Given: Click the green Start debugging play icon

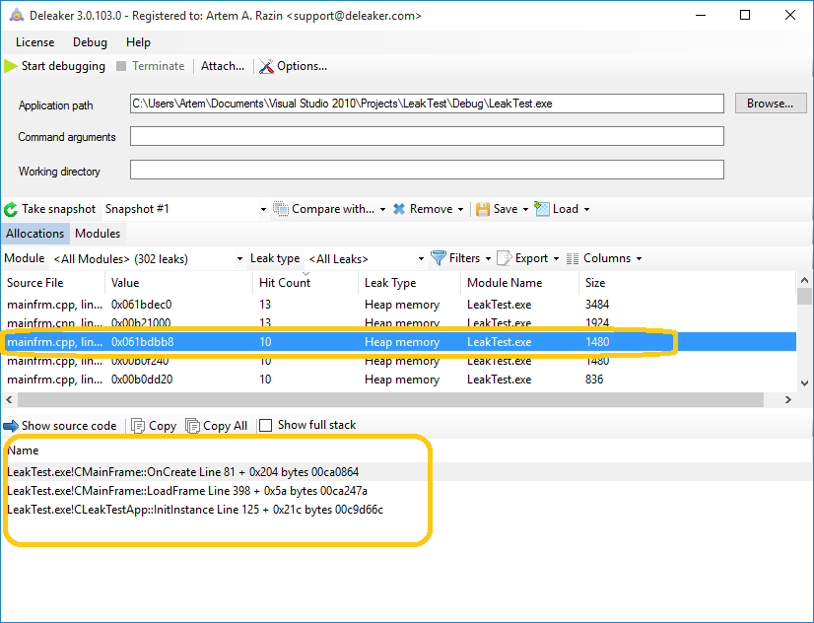Looking at the screenshot, I should [11, 66].
